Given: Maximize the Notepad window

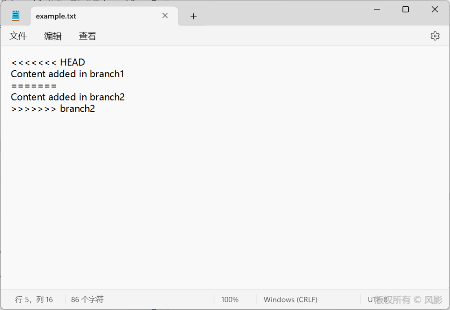Looking at the screenshot, I should tap(406, 10).
